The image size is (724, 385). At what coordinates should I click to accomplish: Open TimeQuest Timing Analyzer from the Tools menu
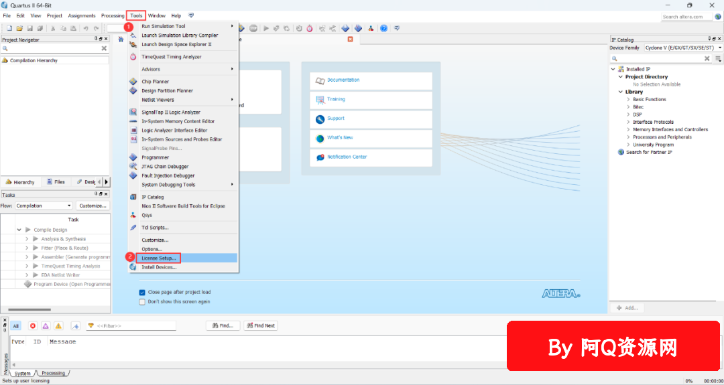click(183, 57)
